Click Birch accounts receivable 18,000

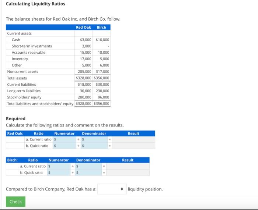[104, 53]
